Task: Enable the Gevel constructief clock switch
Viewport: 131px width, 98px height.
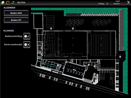Action: coord(27,45)
